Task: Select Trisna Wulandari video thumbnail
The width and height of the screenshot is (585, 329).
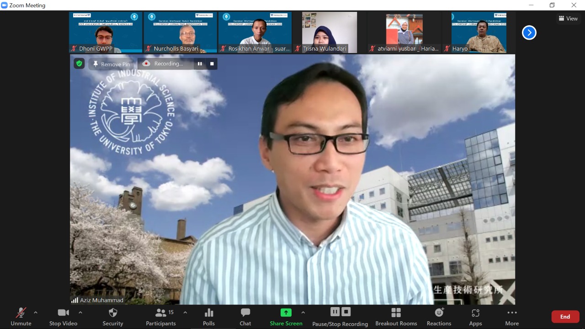Action: pyautogui.click(x=329, y=32)
